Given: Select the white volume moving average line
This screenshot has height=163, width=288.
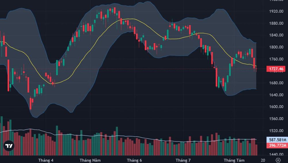Looking at the screenshot, I should [x=128, y=136].
